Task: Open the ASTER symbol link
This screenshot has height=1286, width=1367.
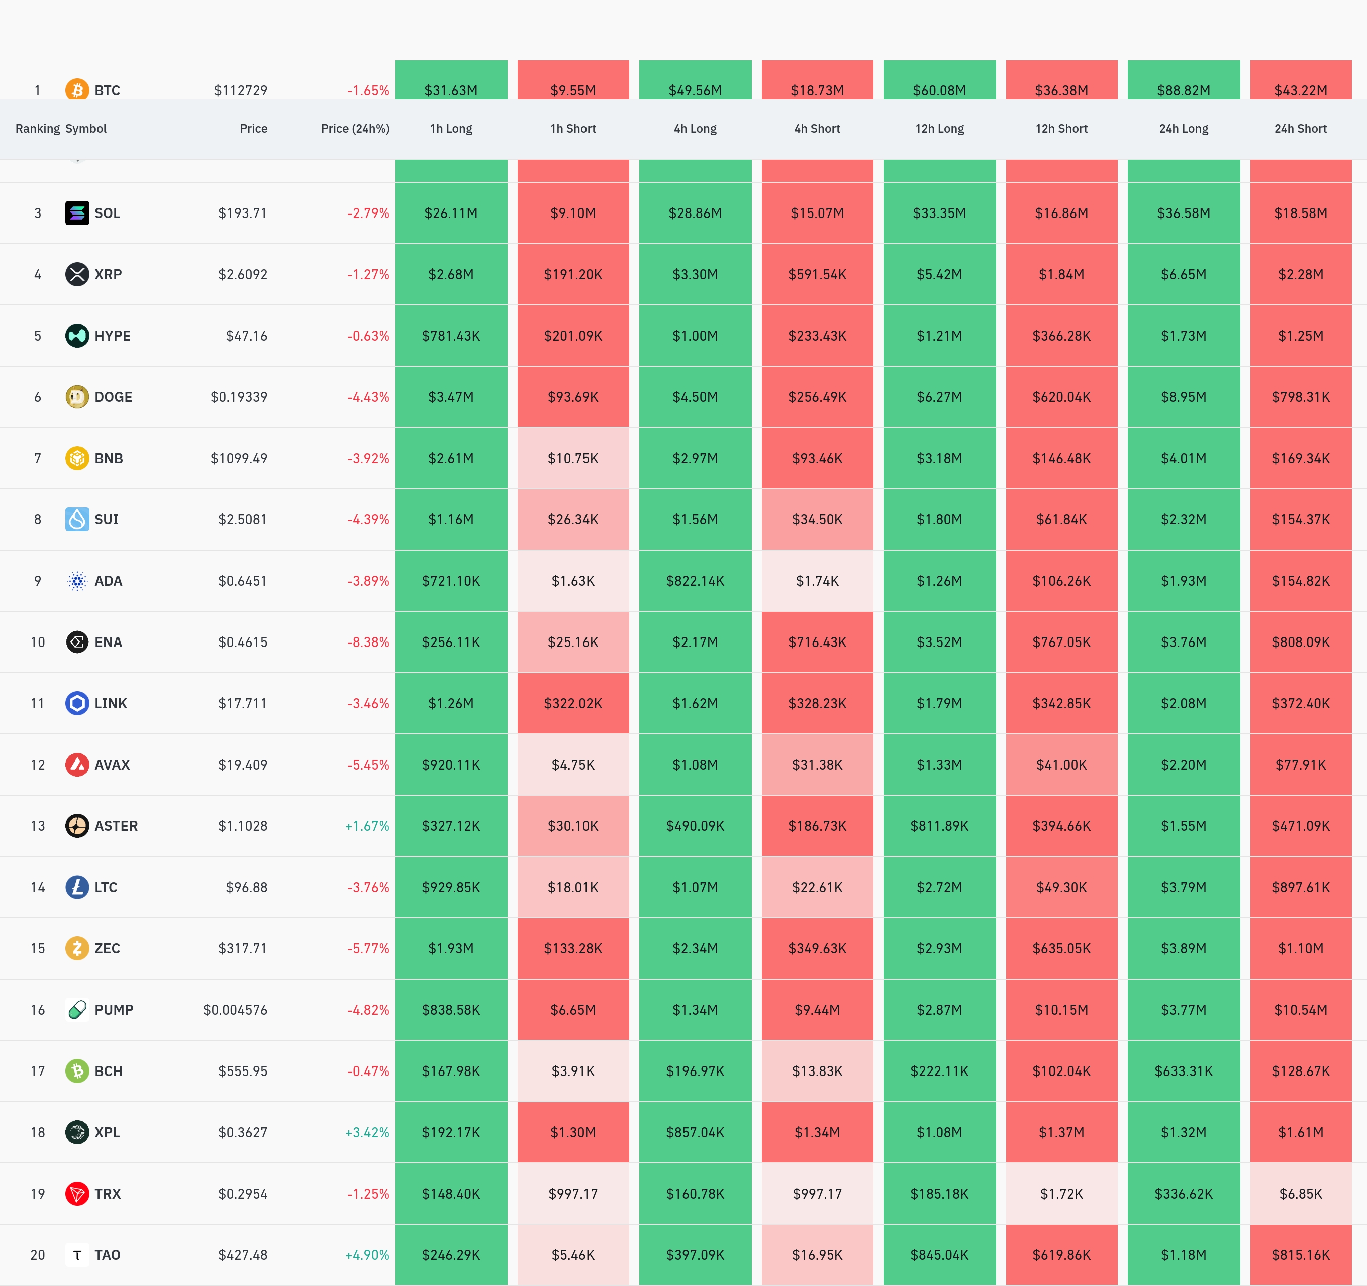Action: (x=116, y=826)
